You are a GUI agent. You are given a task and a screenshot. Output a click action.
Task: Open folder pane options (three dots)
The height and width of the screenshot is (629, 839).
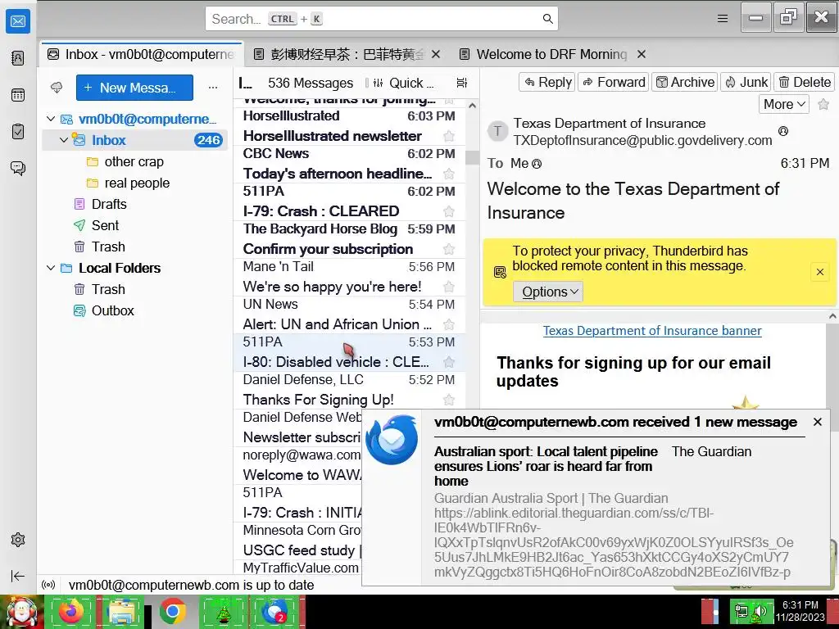[213, 87]
